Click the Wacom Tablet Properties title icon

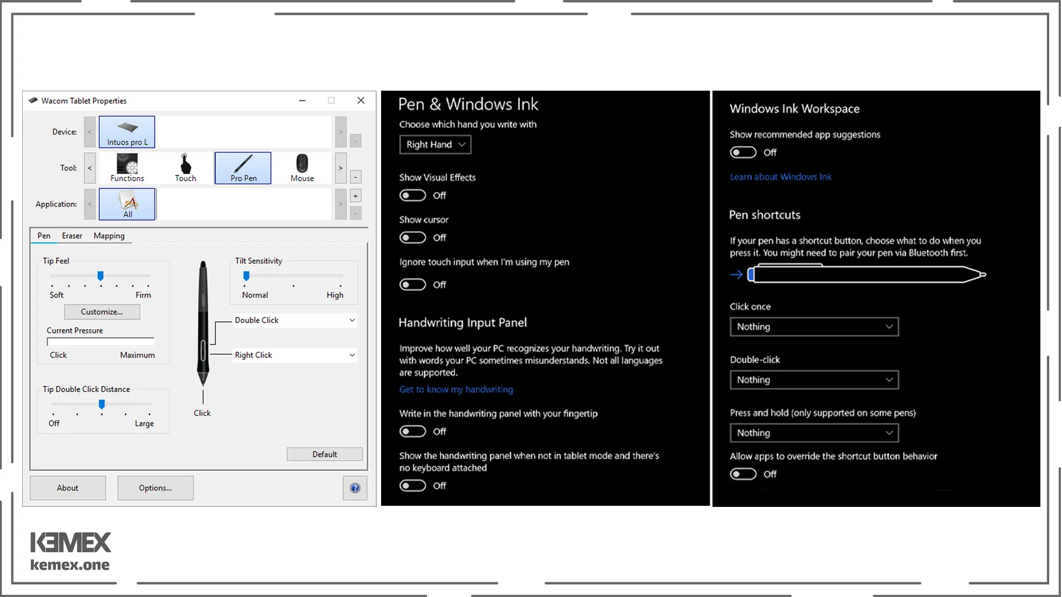pyautogui.click(x=33, y=101)
